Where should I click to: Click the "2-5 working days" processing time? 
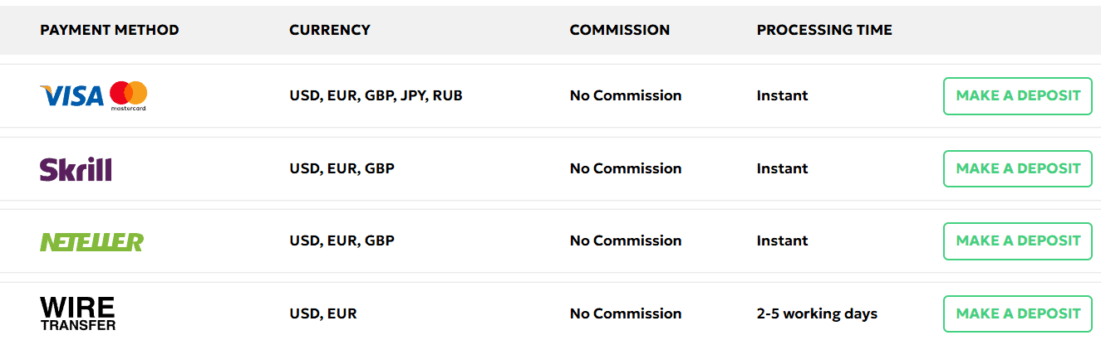(817, 314)
